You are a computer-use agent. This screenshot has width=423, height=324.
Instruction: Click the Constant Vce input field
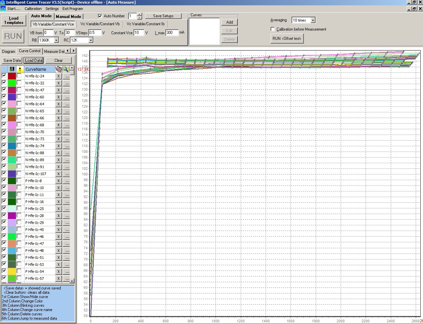click(x=138, y=33)
